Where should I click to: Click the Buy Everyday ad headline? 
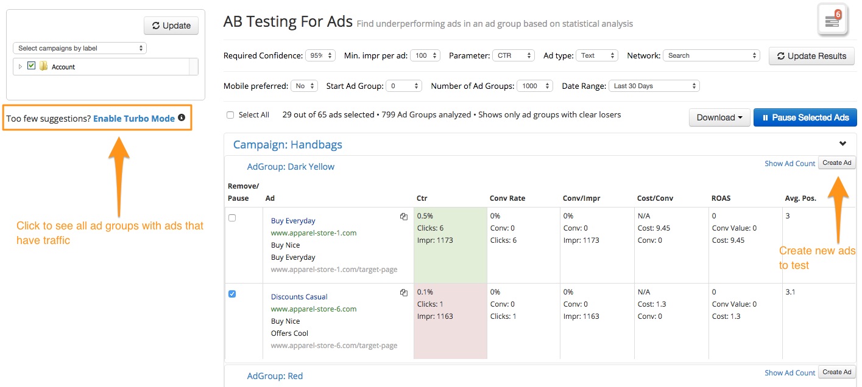click(x=293, y=221)
